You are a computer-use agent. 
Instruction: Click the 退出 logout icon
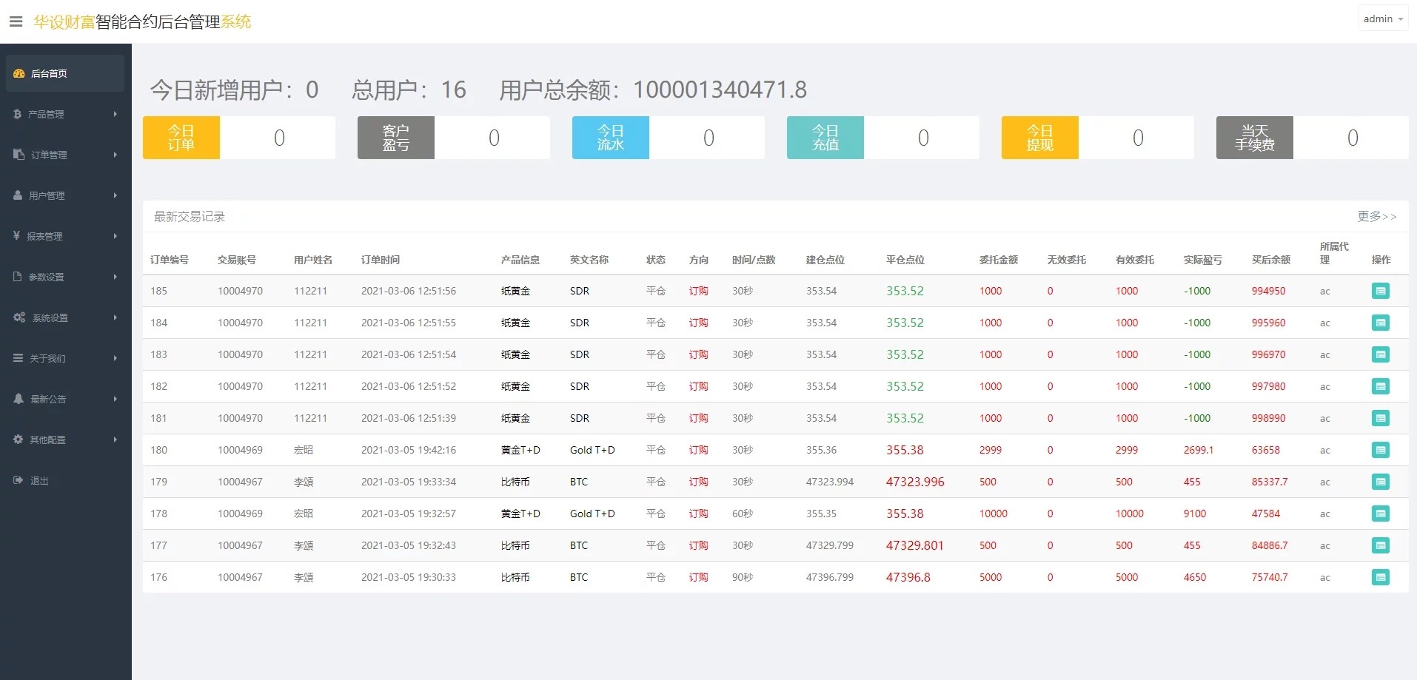(x=17, y=480)
